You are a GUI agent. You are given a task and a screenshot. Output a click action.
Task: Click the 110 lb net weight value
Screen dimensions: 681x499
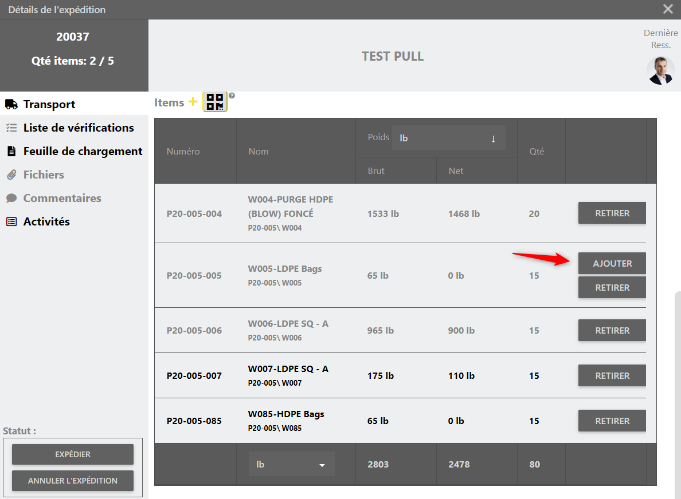[x=461, y=376]
